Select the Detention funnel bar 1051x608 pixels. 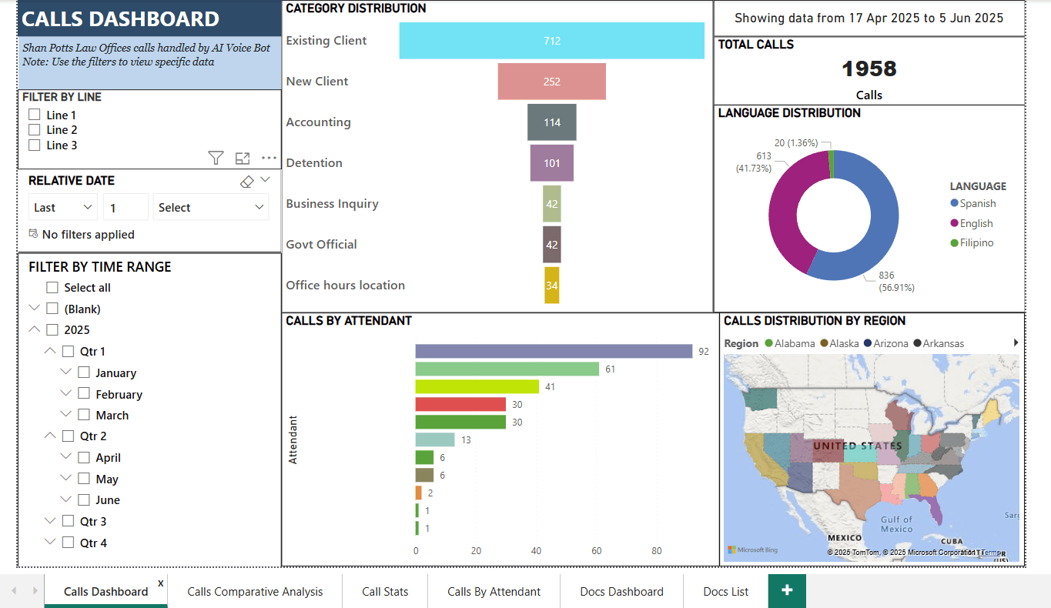pos(551,163)
